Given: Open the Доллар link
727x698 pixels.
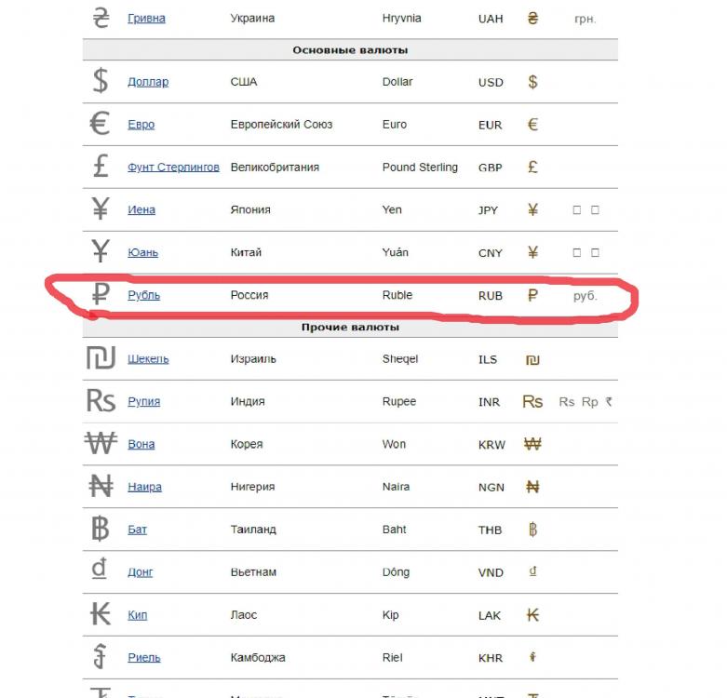Looking at the screenshot, I should [x=148, y=82].
